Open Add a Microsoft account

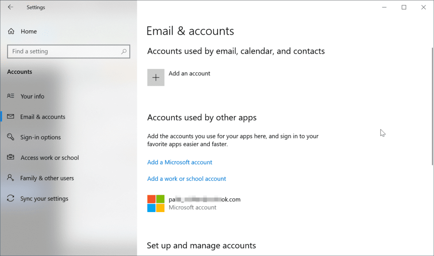[179, 162]
